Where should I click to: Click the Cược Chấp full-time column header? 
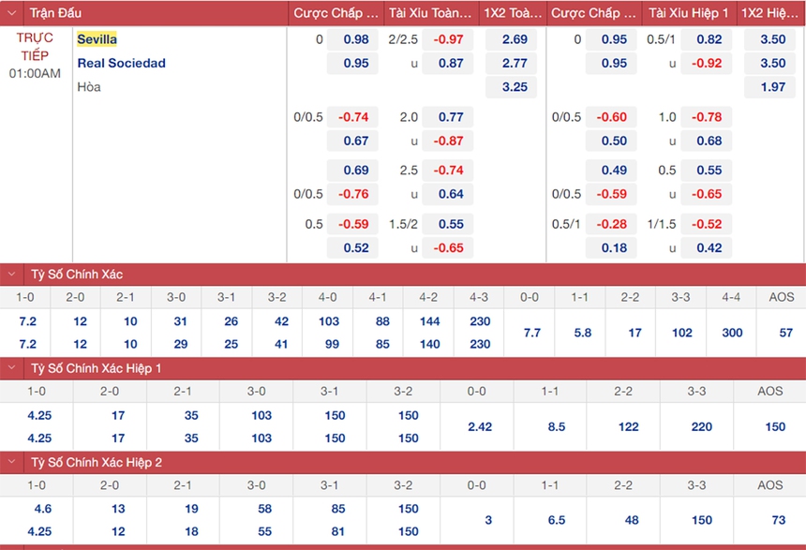[x=336, y=13]
